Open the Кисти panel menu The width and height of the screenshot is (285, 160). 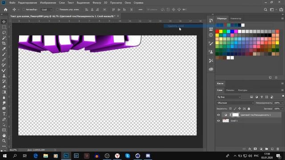point(282,84)
